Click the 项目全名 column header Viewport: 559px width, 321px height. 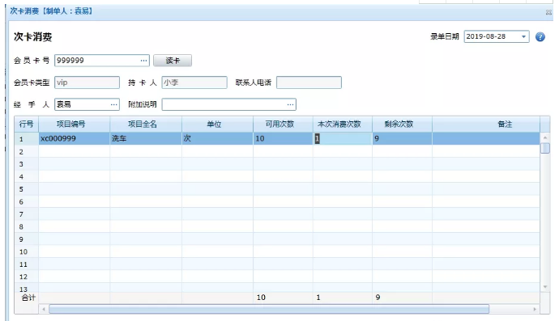pos(146,125)
